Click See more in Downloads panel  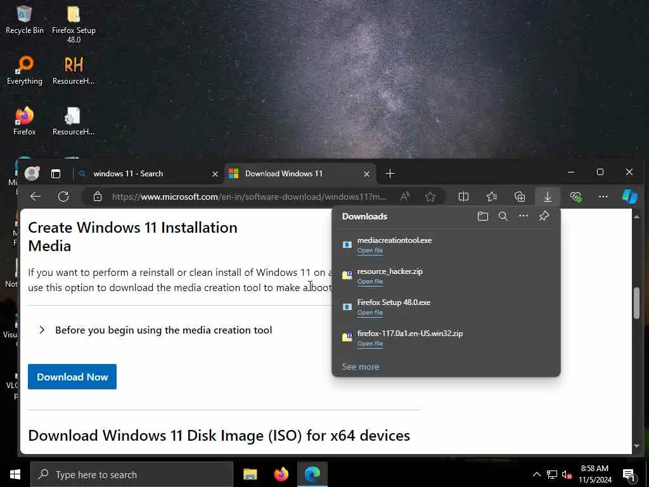361,367
